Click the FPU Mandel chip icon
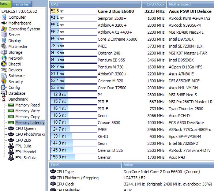 11,152
